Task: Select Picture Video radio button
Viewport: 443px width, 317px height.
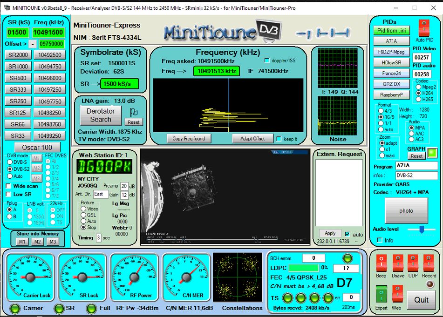Action: click(83, 209)
